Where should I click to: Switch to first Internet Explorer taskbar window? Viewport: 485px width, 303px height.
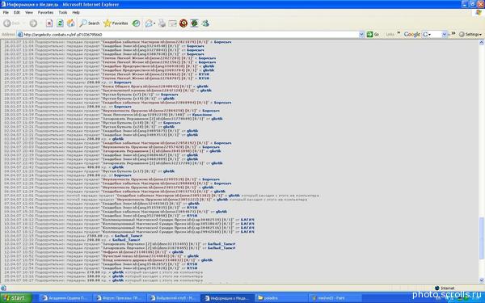click(66, 298)
